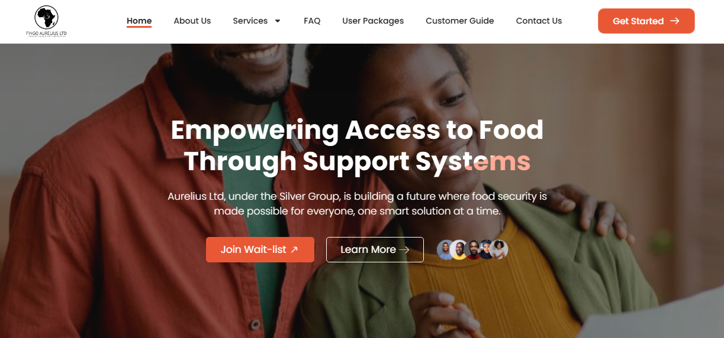Click the diagonal arrow icon on Join Wait-list

[x=294, y=250]
